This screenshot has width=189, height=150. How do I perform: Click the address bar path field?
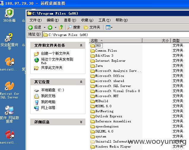[116, 35]
